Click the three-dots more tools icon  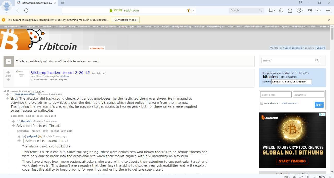coord(319,10)
